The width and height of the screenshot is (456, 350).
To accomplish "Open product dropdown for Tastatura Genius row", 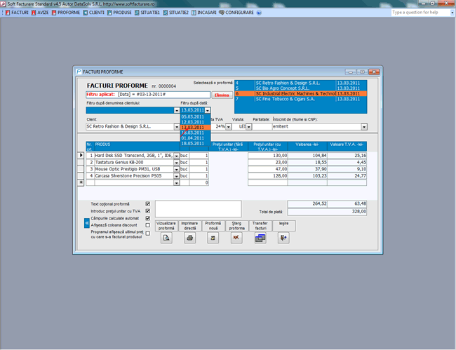I will pos(176,163).
